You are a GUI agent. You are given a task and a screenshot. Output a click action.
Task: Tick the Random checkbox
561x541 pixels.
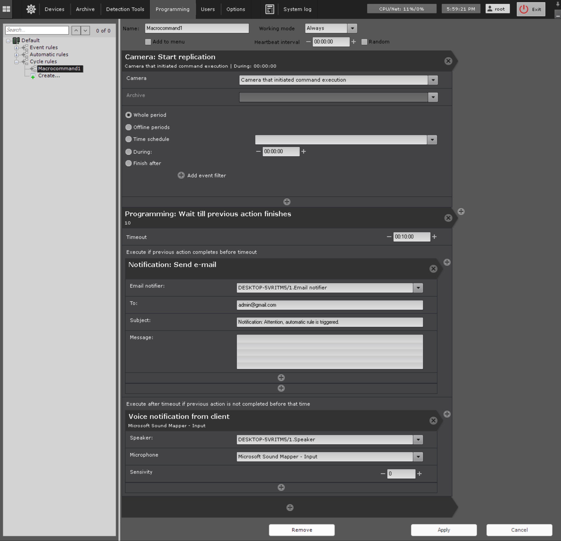(364, 42)
